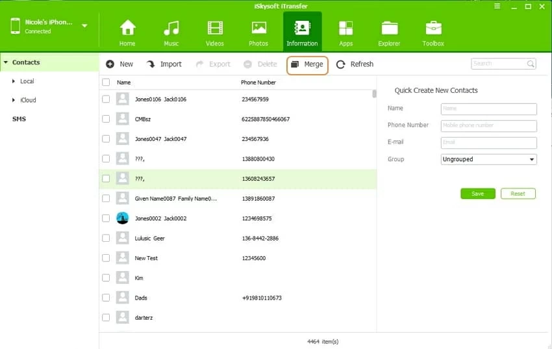The height and width of the screenshot is (349, 552).
Task: Open the Explorer folder icon
Action: [x=390, y=29]
